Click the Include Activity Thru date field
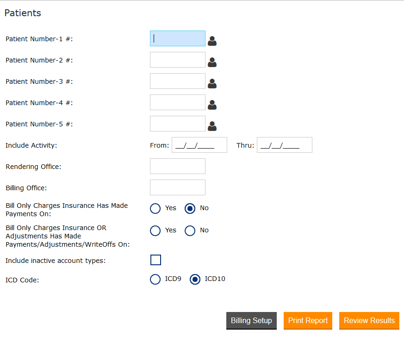 [285, 145]
